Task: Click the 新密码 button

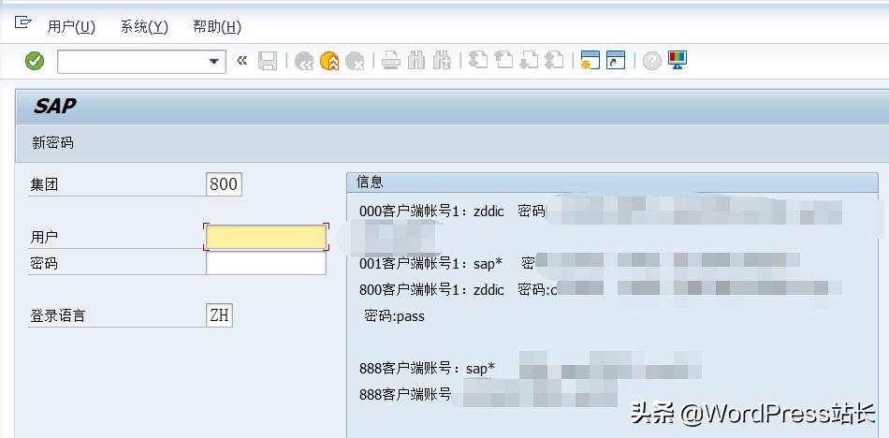Action: (x=52, y=143)
